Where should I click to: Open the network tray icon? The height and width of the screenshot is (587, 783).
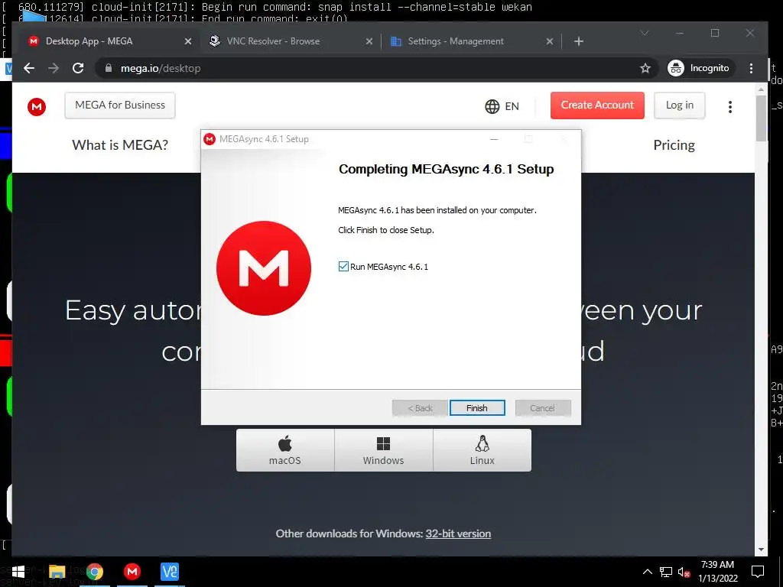pyautogui.click(x=666, y=572)
